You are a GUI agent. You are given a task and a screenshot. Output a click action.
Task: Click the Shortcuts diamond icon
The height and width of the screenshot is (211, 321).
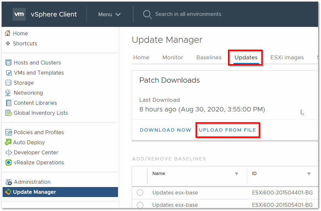8,43
